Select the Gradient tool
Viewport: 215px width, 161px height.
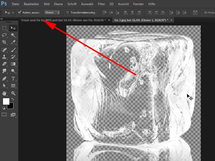tap(13, 64)
